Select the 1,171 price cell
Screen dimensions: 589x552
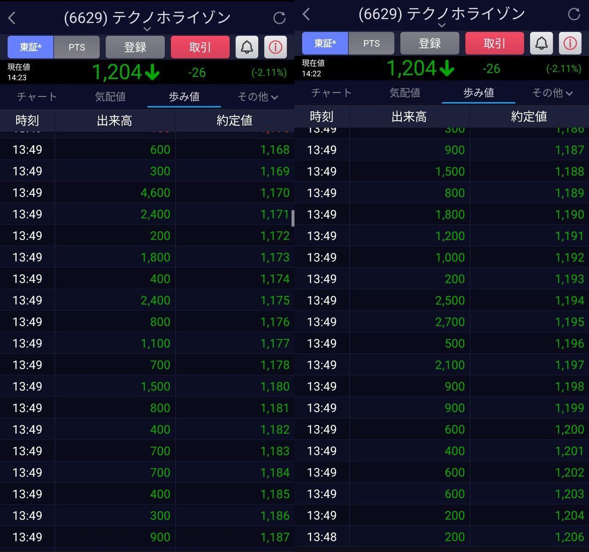click(235, 215)
